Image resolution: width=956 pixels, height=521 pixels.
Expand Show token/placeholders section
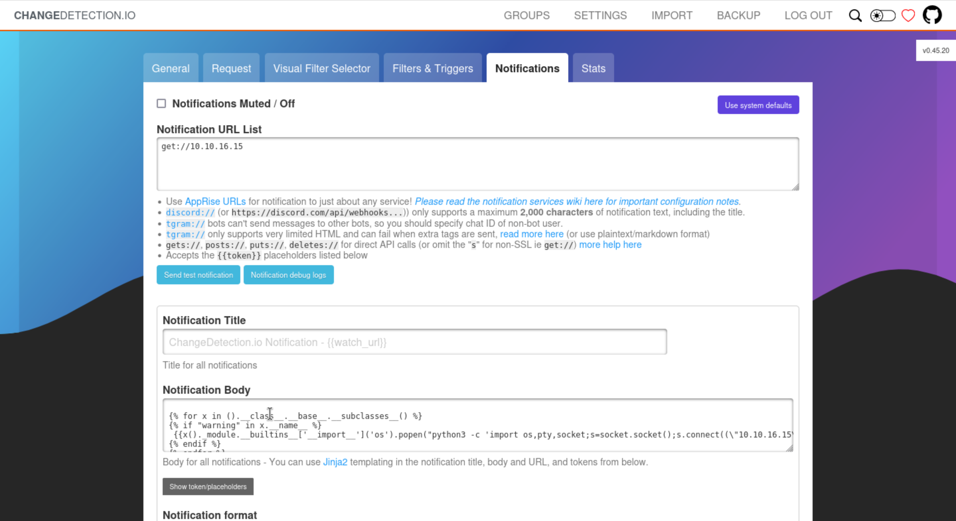(208, 487)
